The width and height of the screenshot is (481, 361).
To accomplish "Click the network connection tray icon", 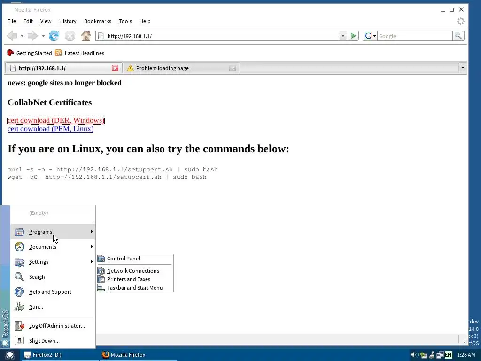I will [x=440, y=355].
